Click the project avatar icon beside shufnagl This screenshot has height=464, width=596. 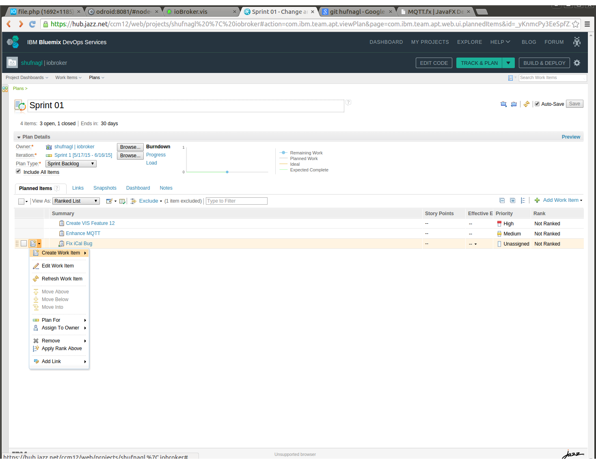point(12,62)
